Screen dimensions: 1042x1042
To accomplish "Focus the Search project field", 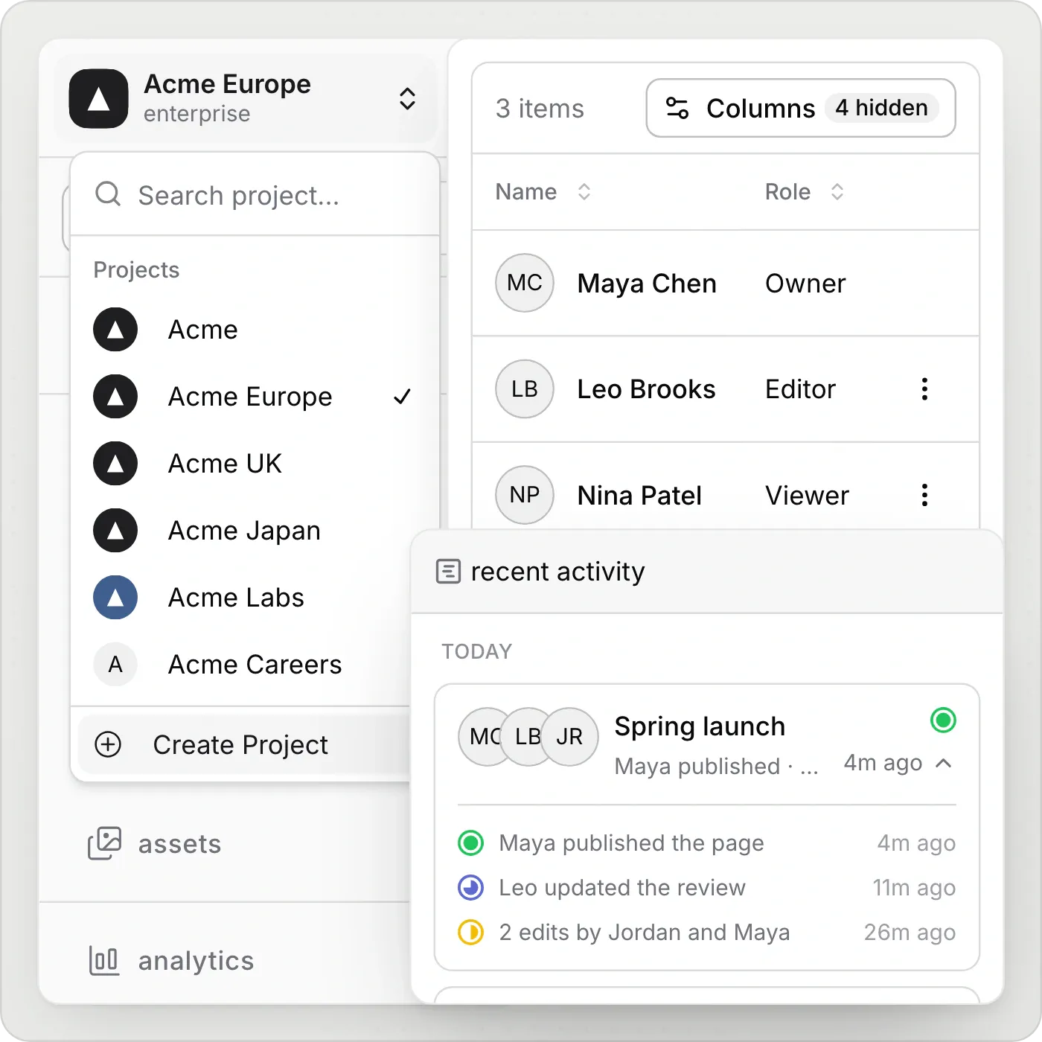I will [255, 195].
